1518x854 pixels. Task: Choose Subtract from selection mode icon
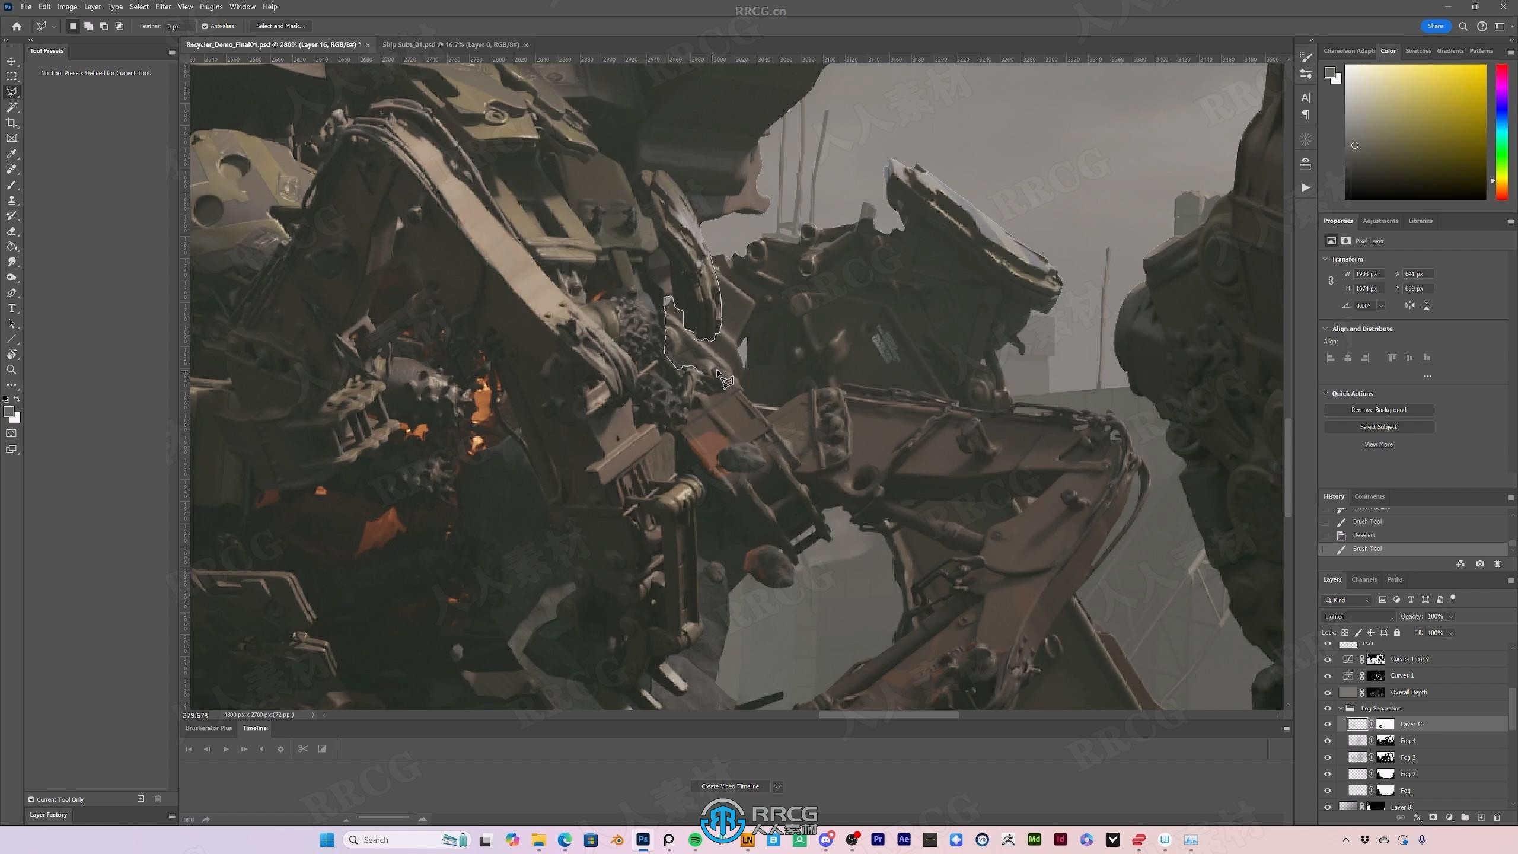[x=104, y=26]
